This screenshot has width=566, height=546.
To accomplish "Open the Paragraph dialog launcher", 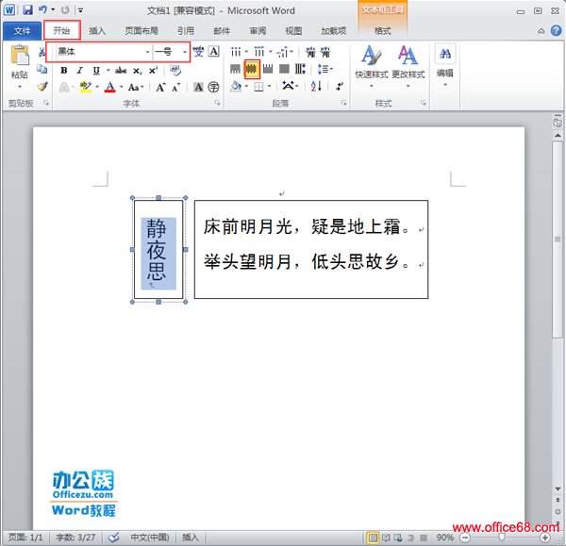I will (x=343, y=103).
